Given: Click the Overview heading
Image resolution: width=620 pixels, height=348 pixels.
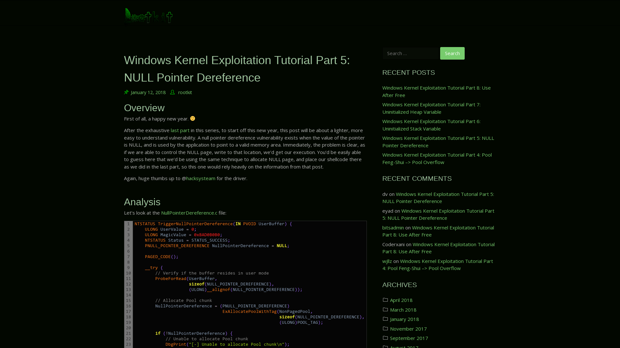Looking at the screenshot, I should point(144,108).
